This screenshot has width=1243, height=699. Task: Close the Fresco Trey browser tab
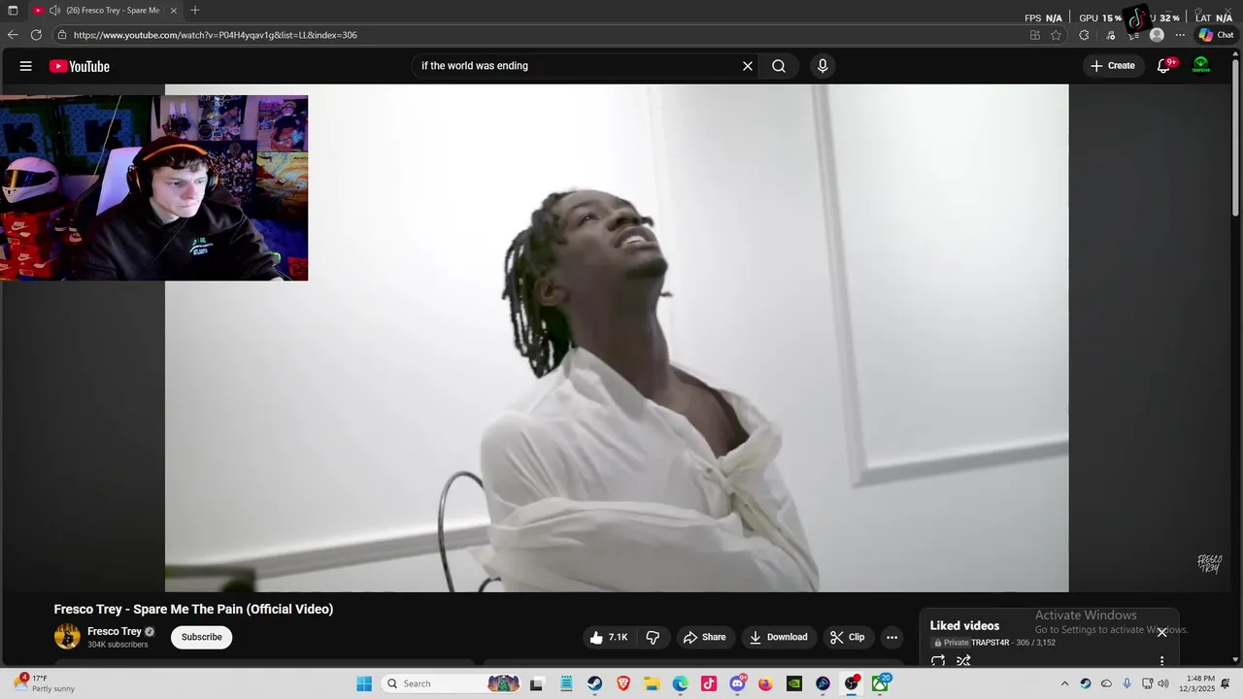coord(174,11)
